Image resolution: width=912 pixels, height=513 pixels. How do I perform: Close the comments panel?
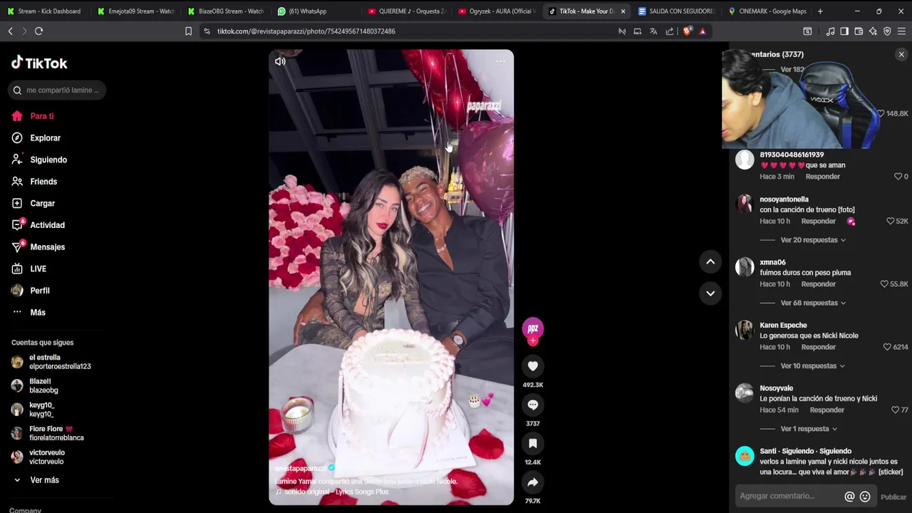click(901, 54)
